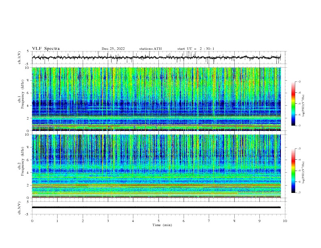The width and height of the screenshot is (321, 248).
Task: Click the "-7" tick on ch.1 colorbar
Action: [299, 126]
